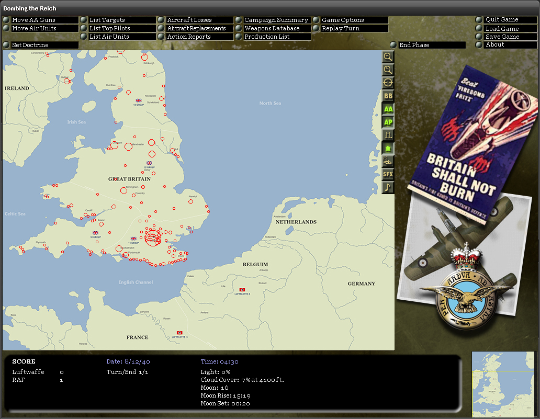Image resolution: width=540 pixels, height=419 pixels.
Task: Click the Birmingham target circle
Action: tap(123, 190)
